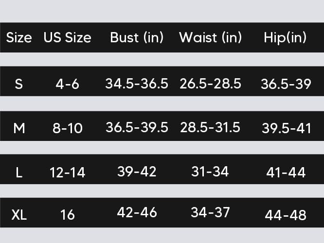Click the US Size column header

click(x=67, y=38)
